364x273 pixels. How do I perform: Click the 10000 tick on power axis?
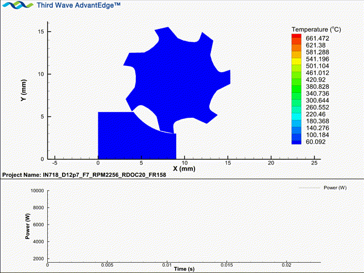36,191
